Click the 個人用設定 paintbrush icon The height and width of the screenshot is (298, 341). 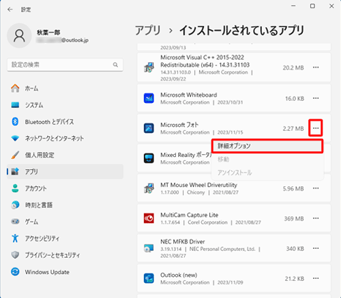(15, 155)
